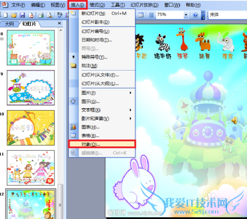Choose 特殊符号(Y) menu entry
This screenshot has height=219, width=247.
pos(102,57)
